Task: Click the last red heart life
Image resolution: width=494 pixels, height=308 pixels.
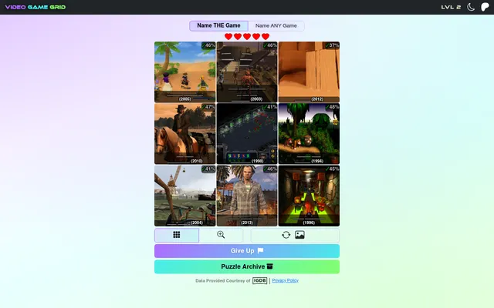Action: click(266, 37)
